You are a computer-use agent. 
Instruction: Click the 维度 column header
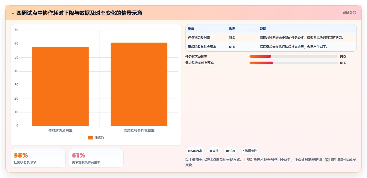pyautogui.click(x=191, y=29)
